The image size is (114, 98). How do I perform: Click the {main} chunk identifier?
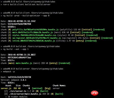(11, 63)
